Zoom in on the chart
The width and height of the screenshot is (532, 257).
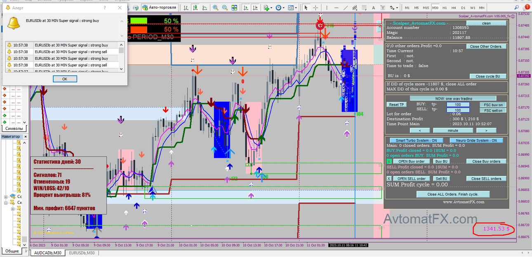click(x=215, y=7)
